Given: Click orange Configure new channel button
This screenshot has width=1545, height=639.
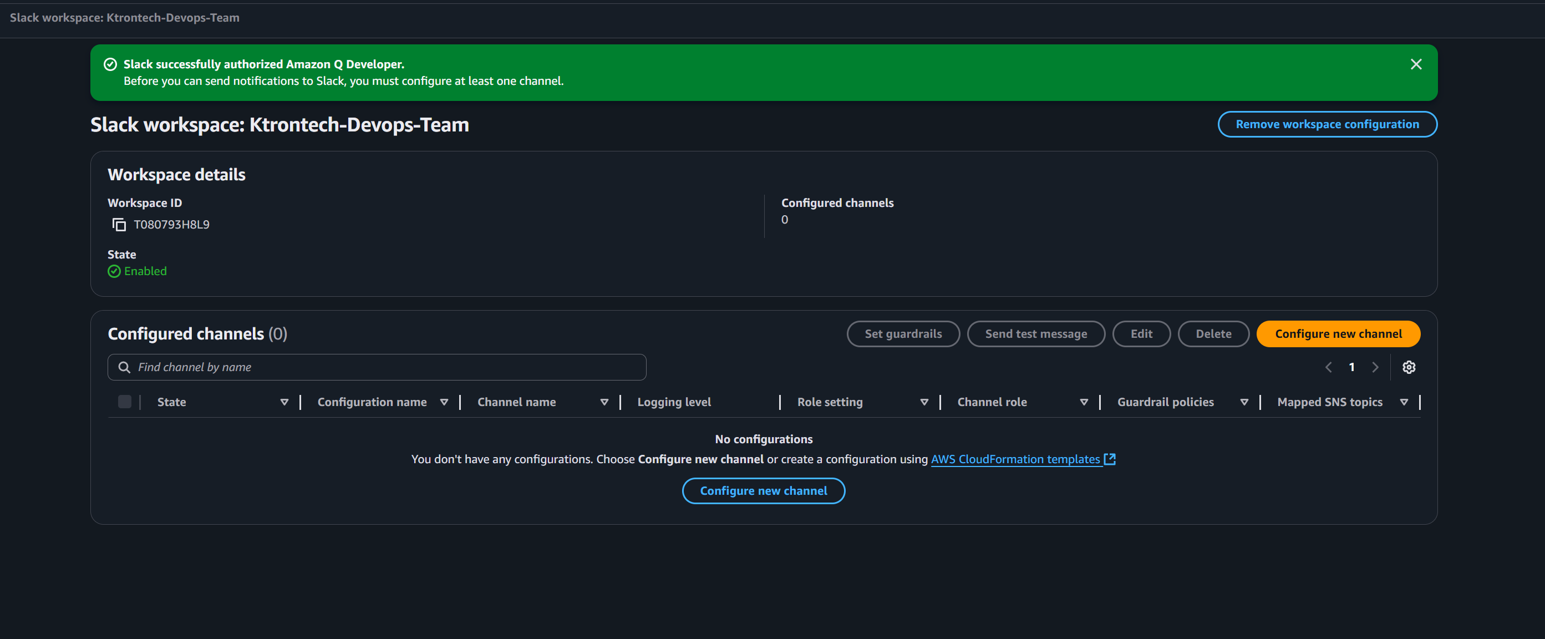Looking at the screenshot, I should point(1338,333).
